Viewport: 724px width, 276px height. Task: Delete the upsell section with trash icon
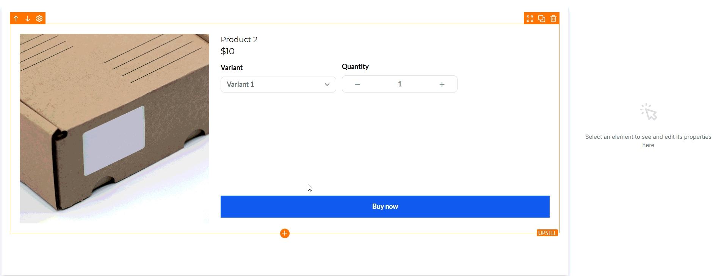point(553,19)
